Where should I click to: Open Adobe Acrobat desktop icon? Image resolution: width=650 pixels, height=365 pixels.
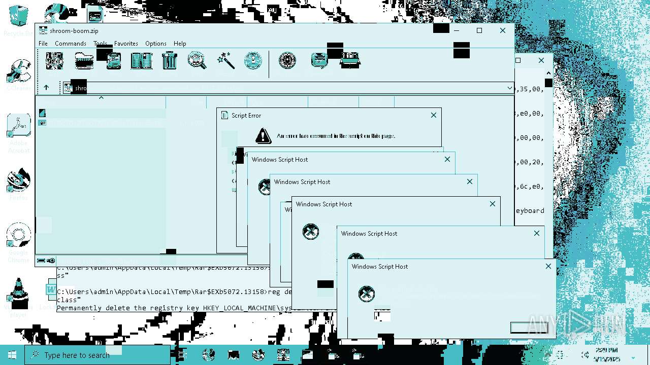(x=19, y=134)
